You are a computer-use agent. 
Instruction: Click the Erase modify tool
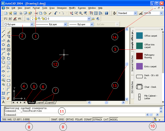click(x=9, y=32)
